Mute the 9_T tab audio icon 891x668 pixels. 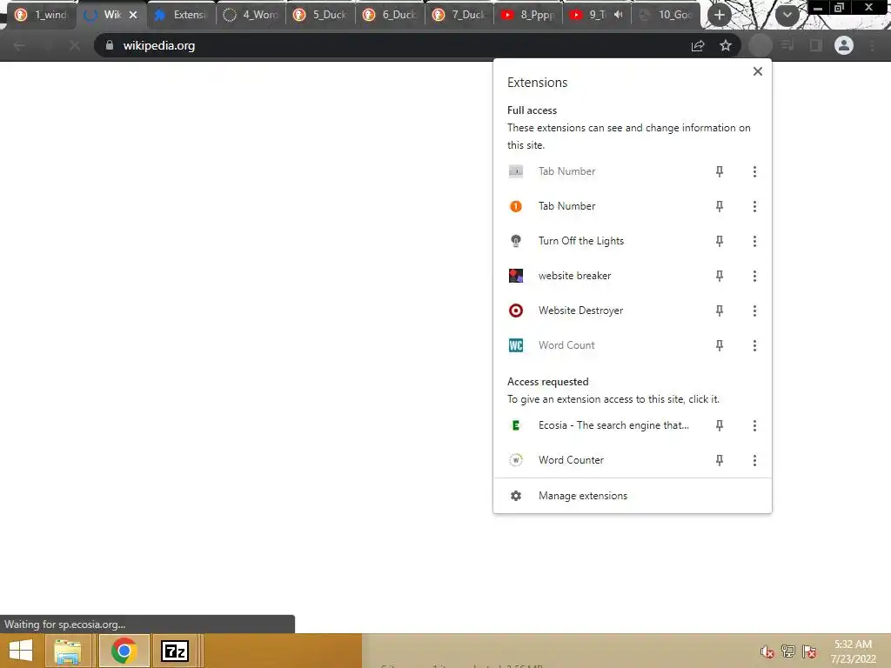click(x=619, y=15)
